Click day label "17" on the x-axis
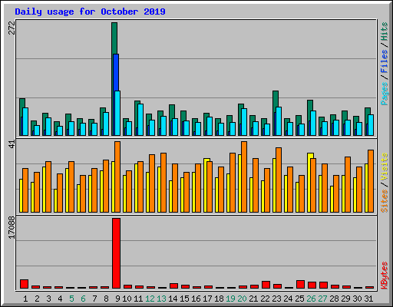 click(207, 299)
